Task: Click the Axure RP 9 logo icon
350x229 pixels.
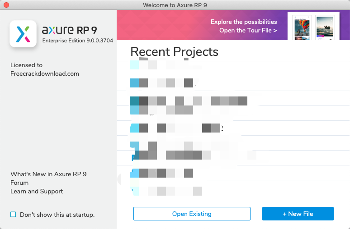Action: 23,34
